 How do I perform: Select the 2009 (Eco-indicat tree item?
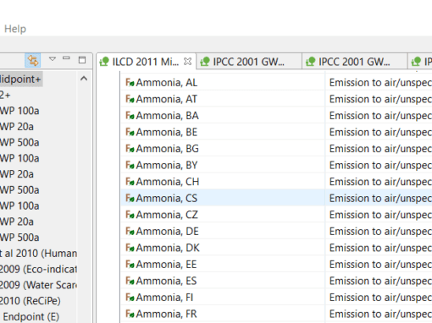pyautogui.click(x=38, y=269)
